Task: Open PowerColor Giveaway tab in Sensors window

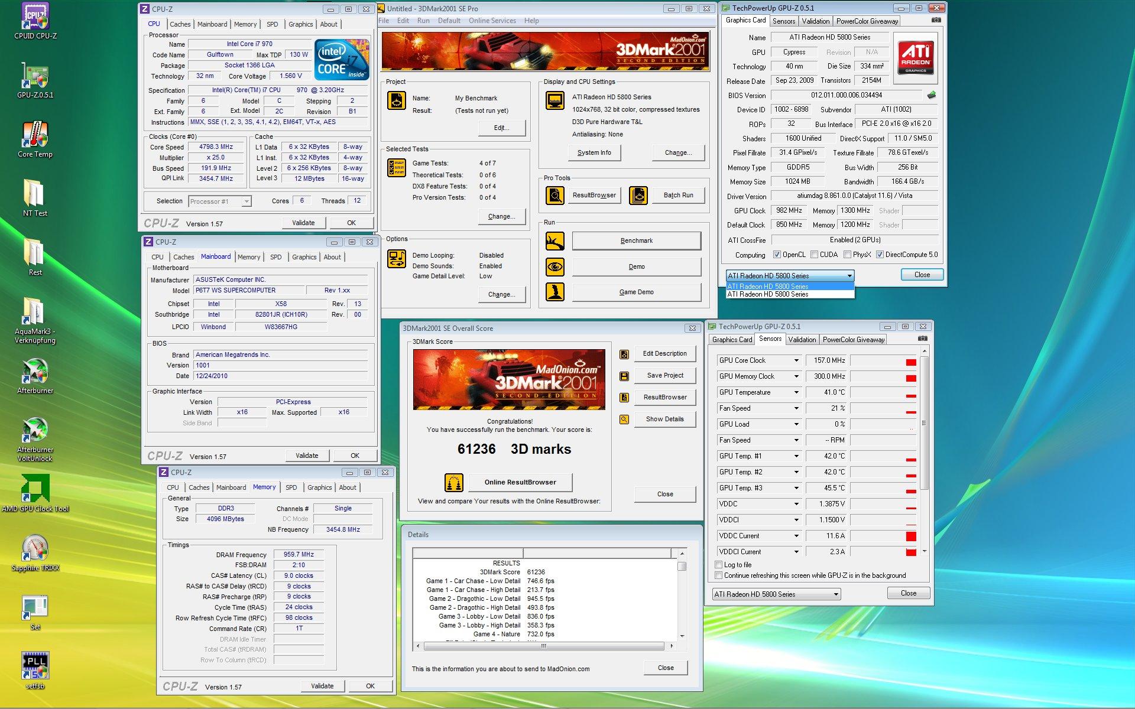Action: (x=853, y=340)
